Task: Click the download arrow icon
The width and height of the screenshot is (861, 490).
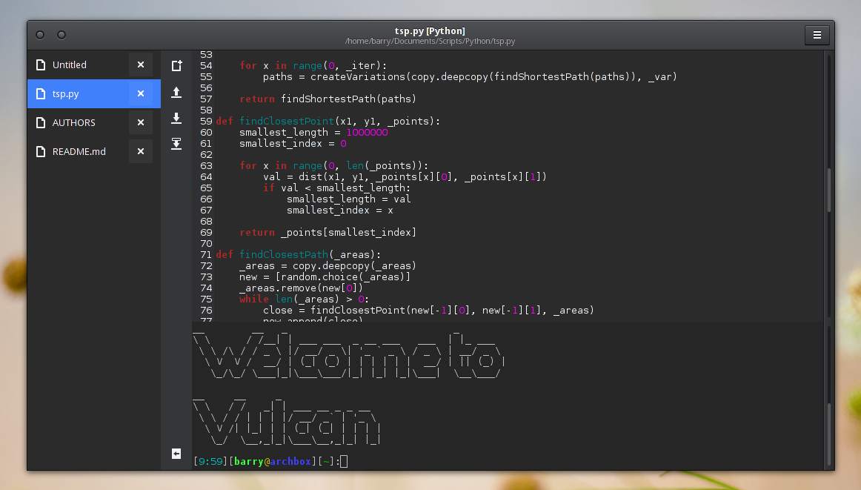Action: point(176,118)
